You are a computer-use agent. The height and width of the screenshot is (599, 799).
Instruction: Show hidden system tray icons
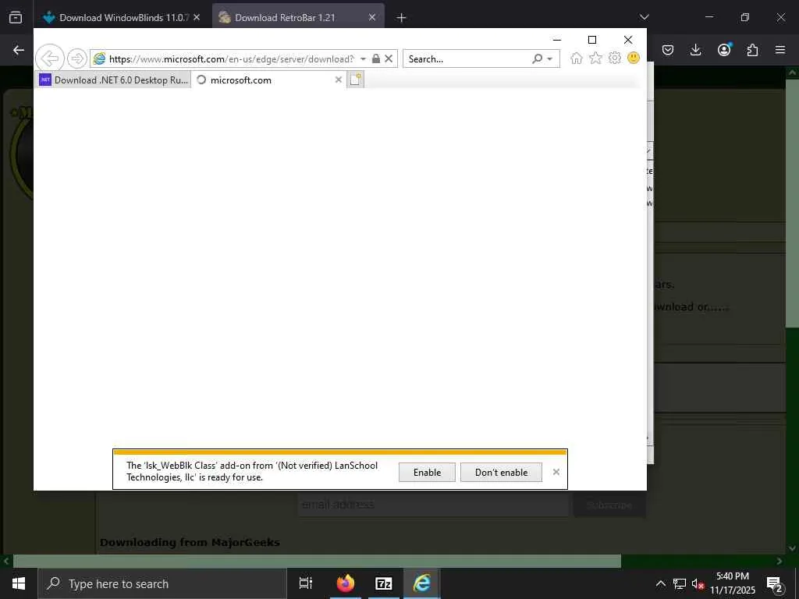click(x=660, y=583)
